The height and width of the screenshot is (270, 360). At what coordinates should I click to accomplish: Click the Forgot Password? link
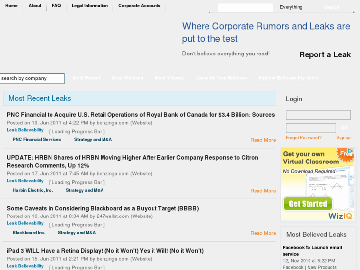point(304,138)
